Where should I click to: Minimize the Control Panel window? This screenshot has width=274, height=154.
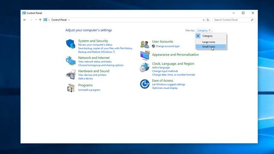tap(234, 13)
